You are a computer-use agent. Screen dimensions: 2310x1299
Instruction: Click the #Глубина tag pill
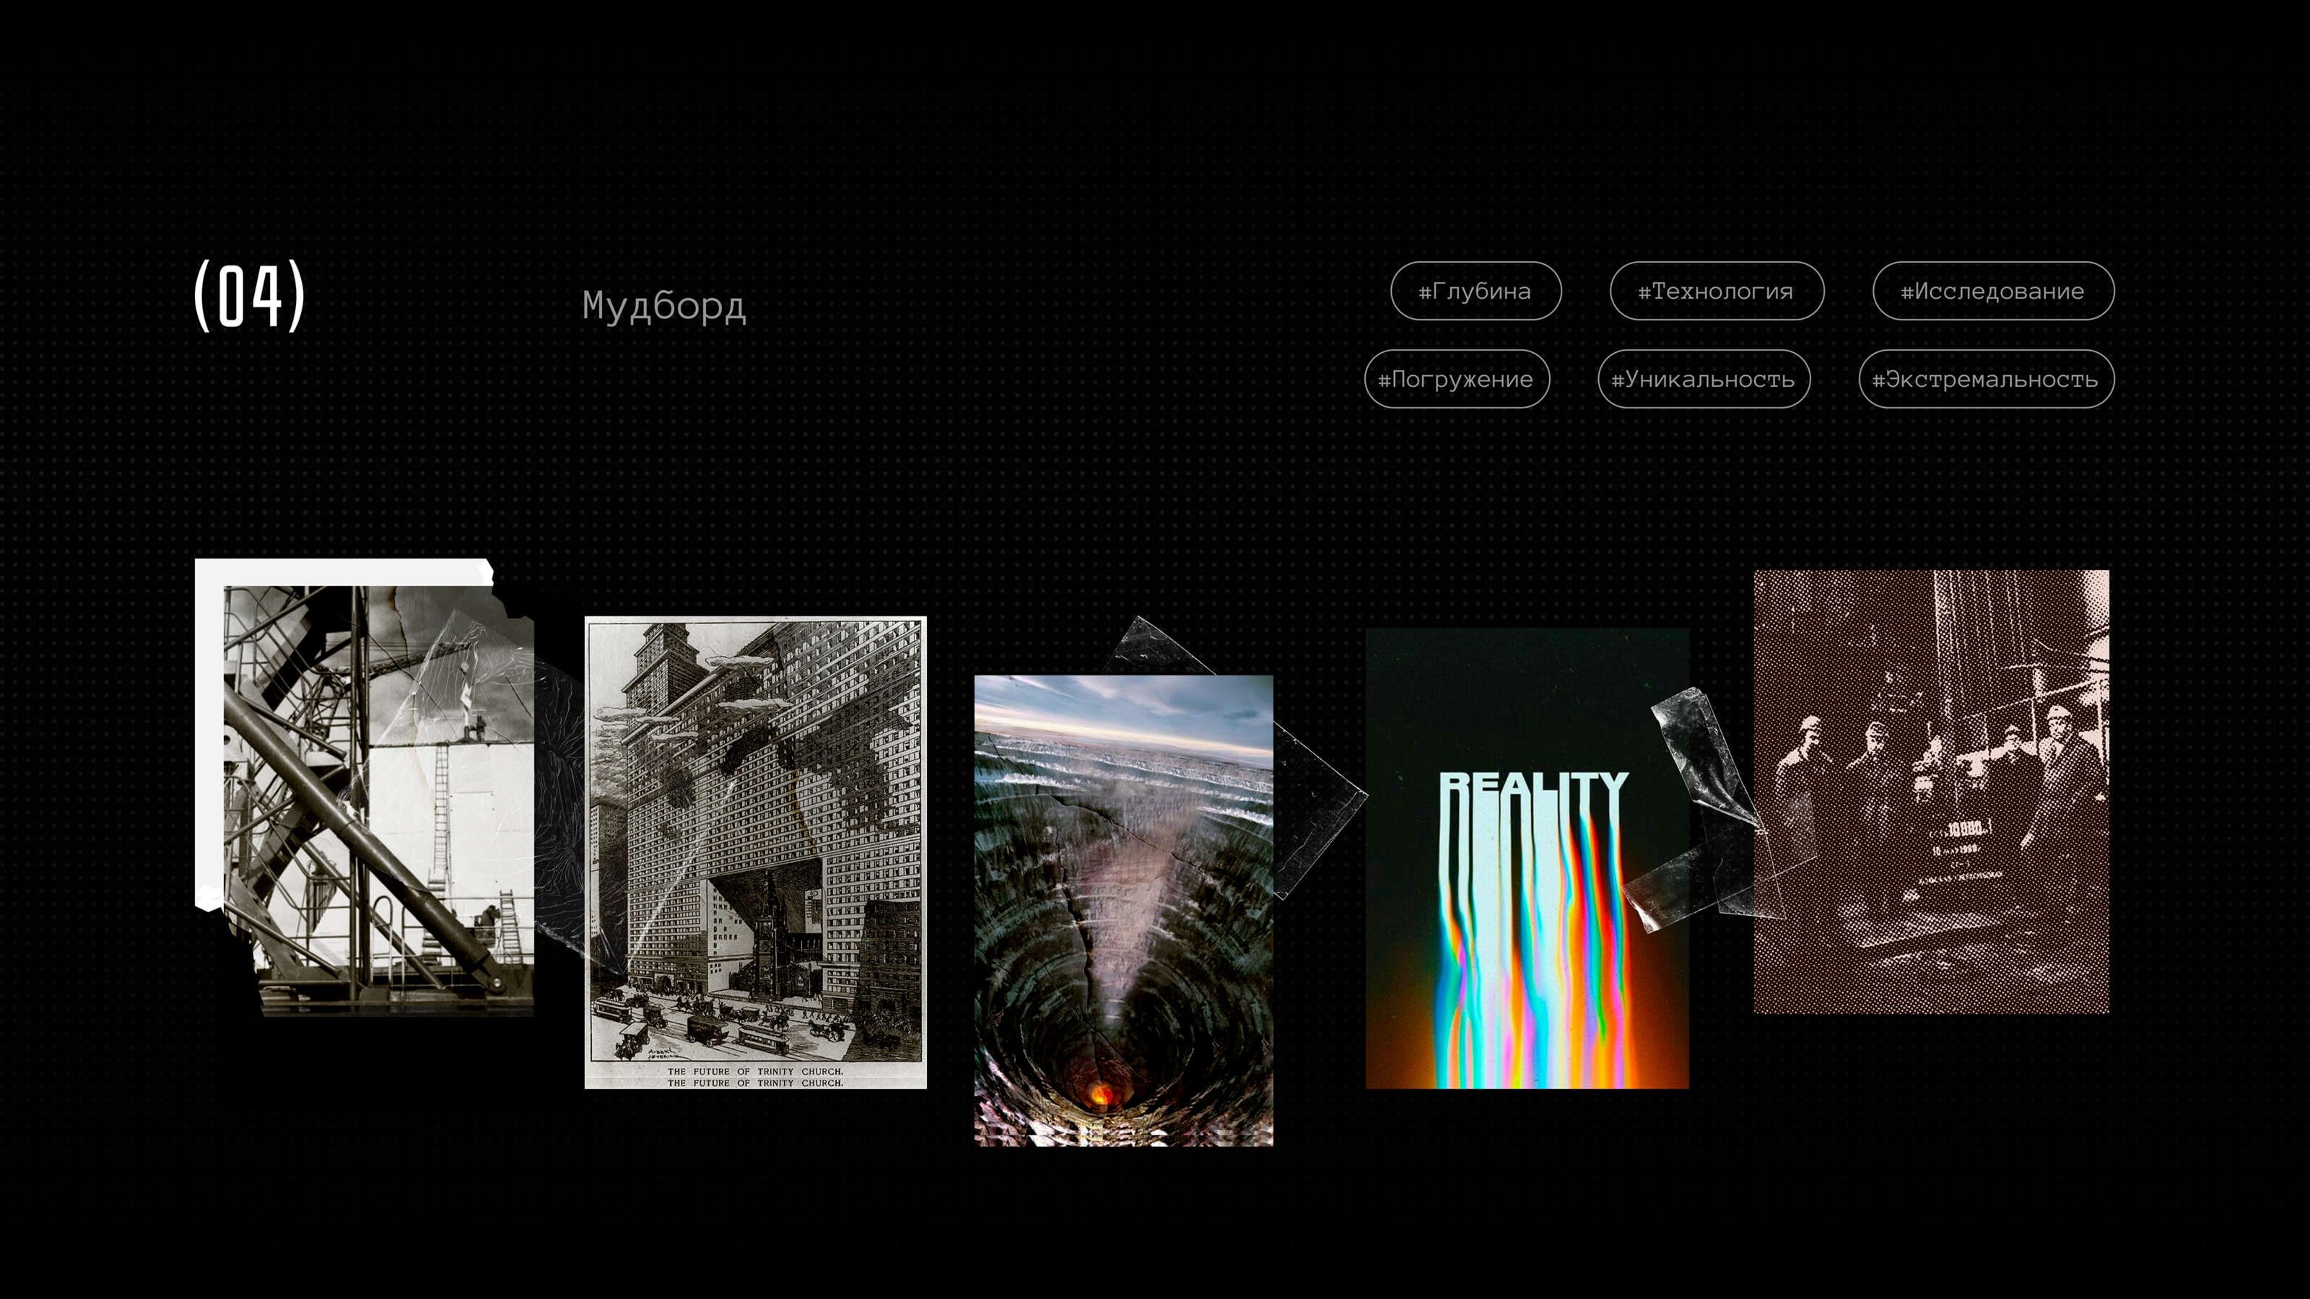pos(1475,290)
